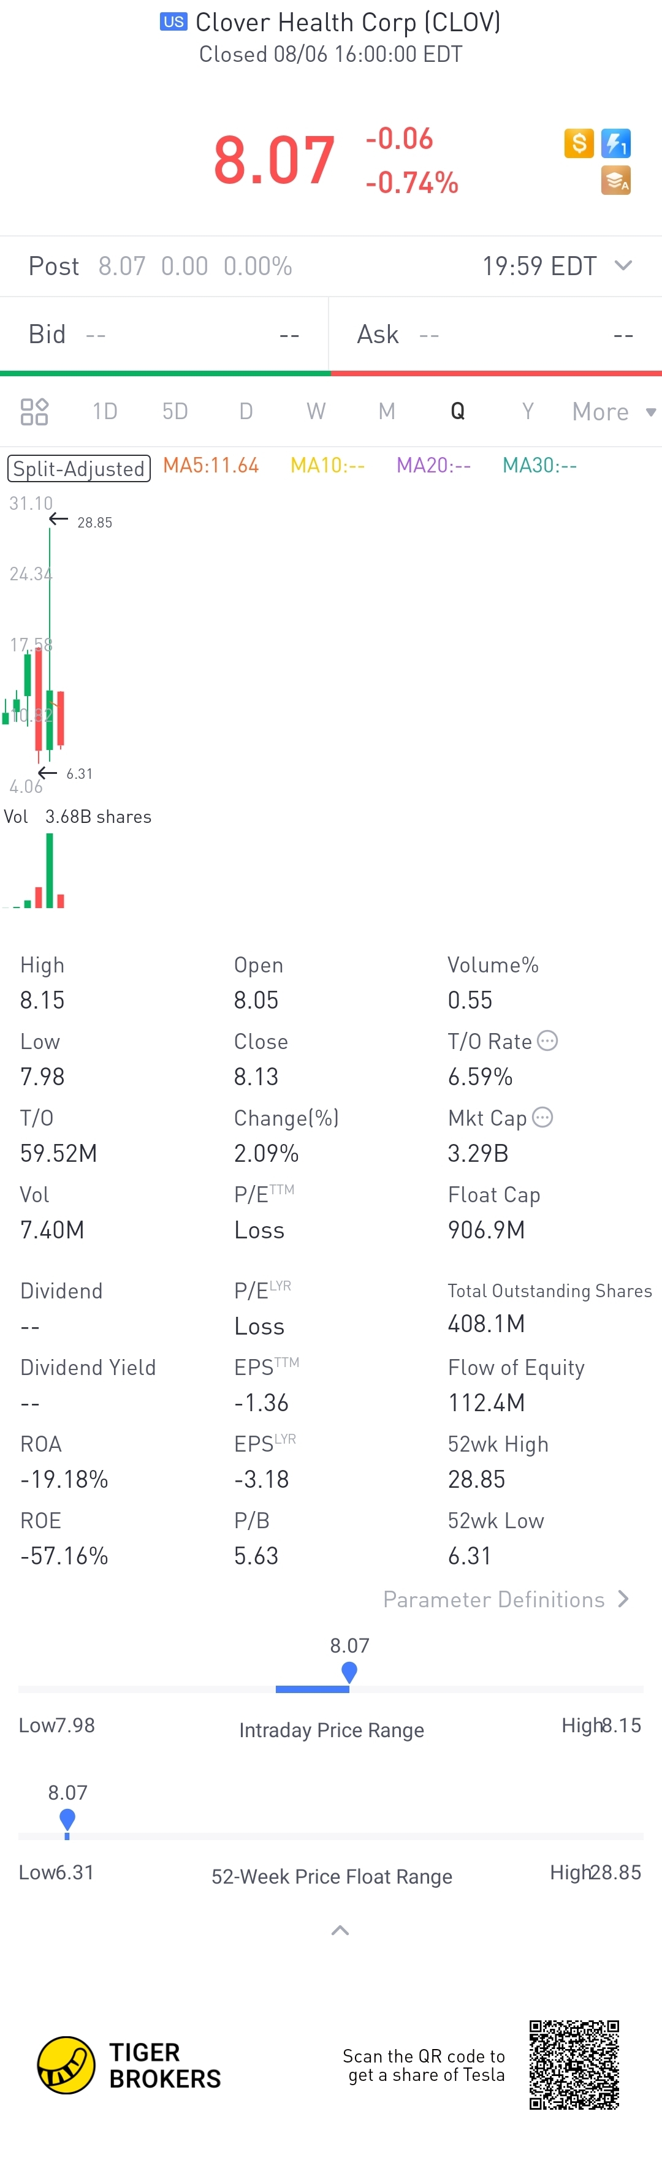
Task: Tap the Tesla share QR code
Action: (574, 2065)
